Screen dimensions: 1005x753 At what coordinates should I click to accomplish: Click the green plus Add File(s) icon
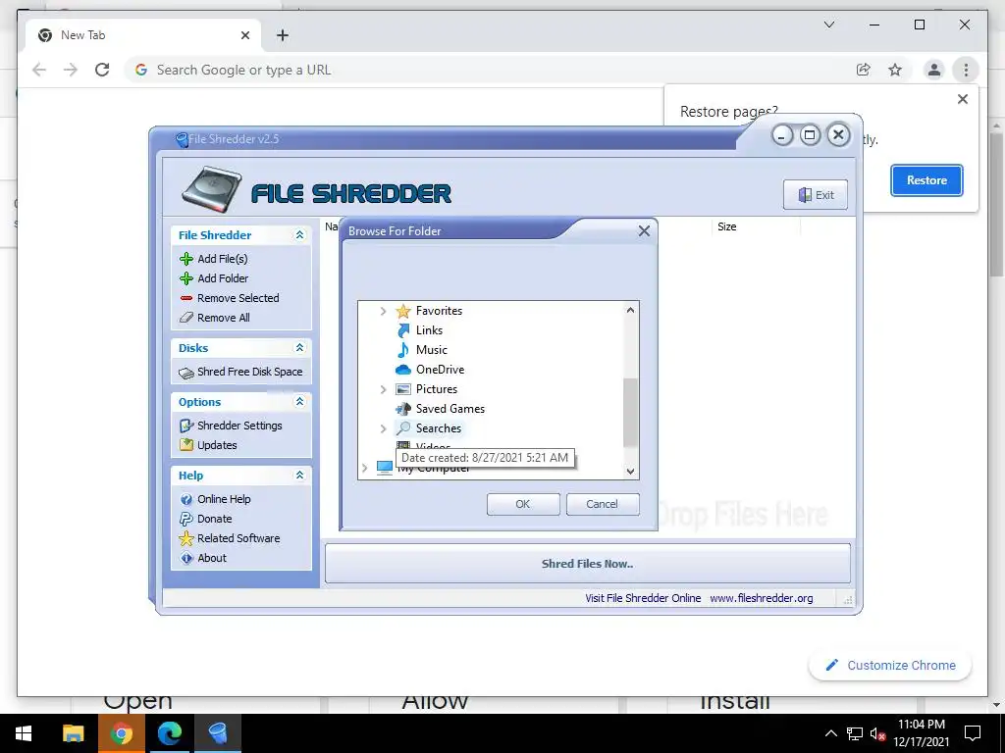(185, 259)
